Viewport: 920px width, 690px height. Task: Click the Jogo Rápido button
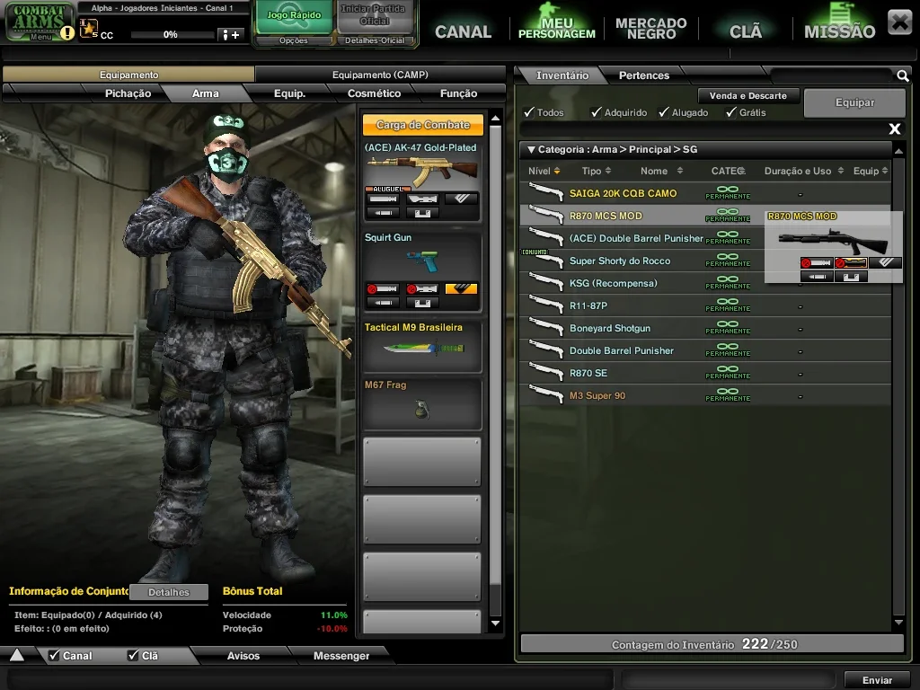[294, 16]
